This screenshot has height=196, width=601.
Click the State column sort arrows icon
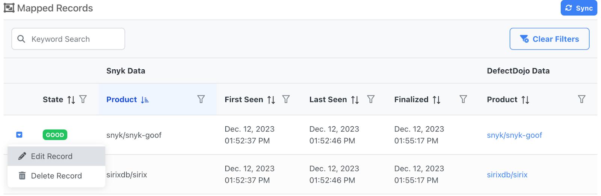[x=71, y=100]
